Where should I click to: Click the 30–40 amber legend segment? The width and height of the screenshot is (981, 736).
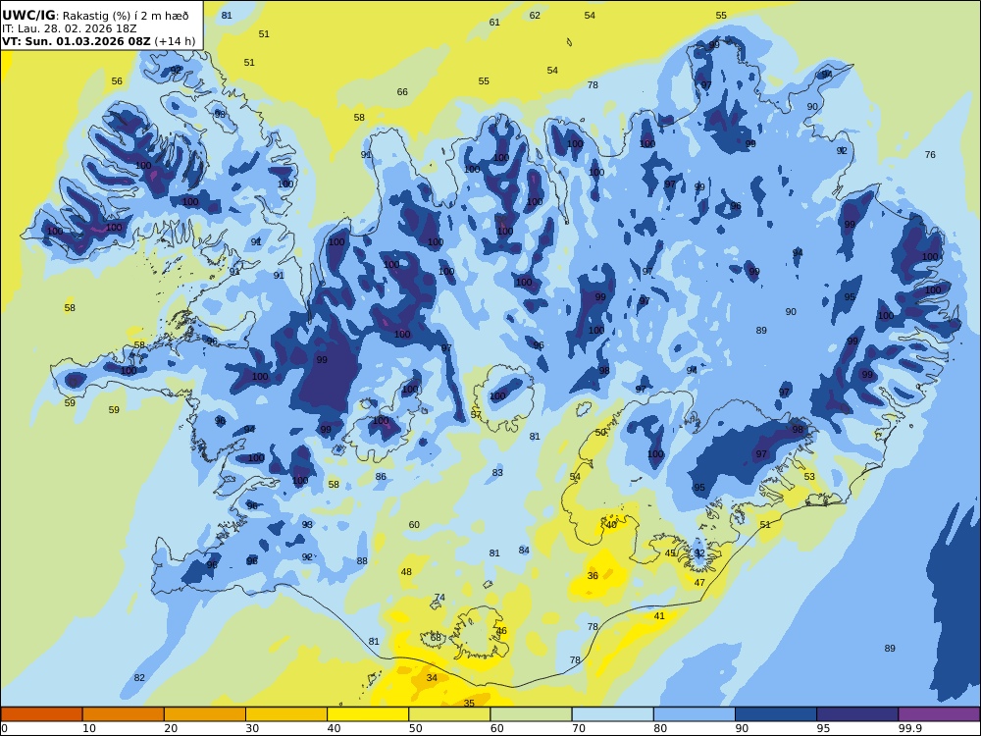click(x=286, y=714)
